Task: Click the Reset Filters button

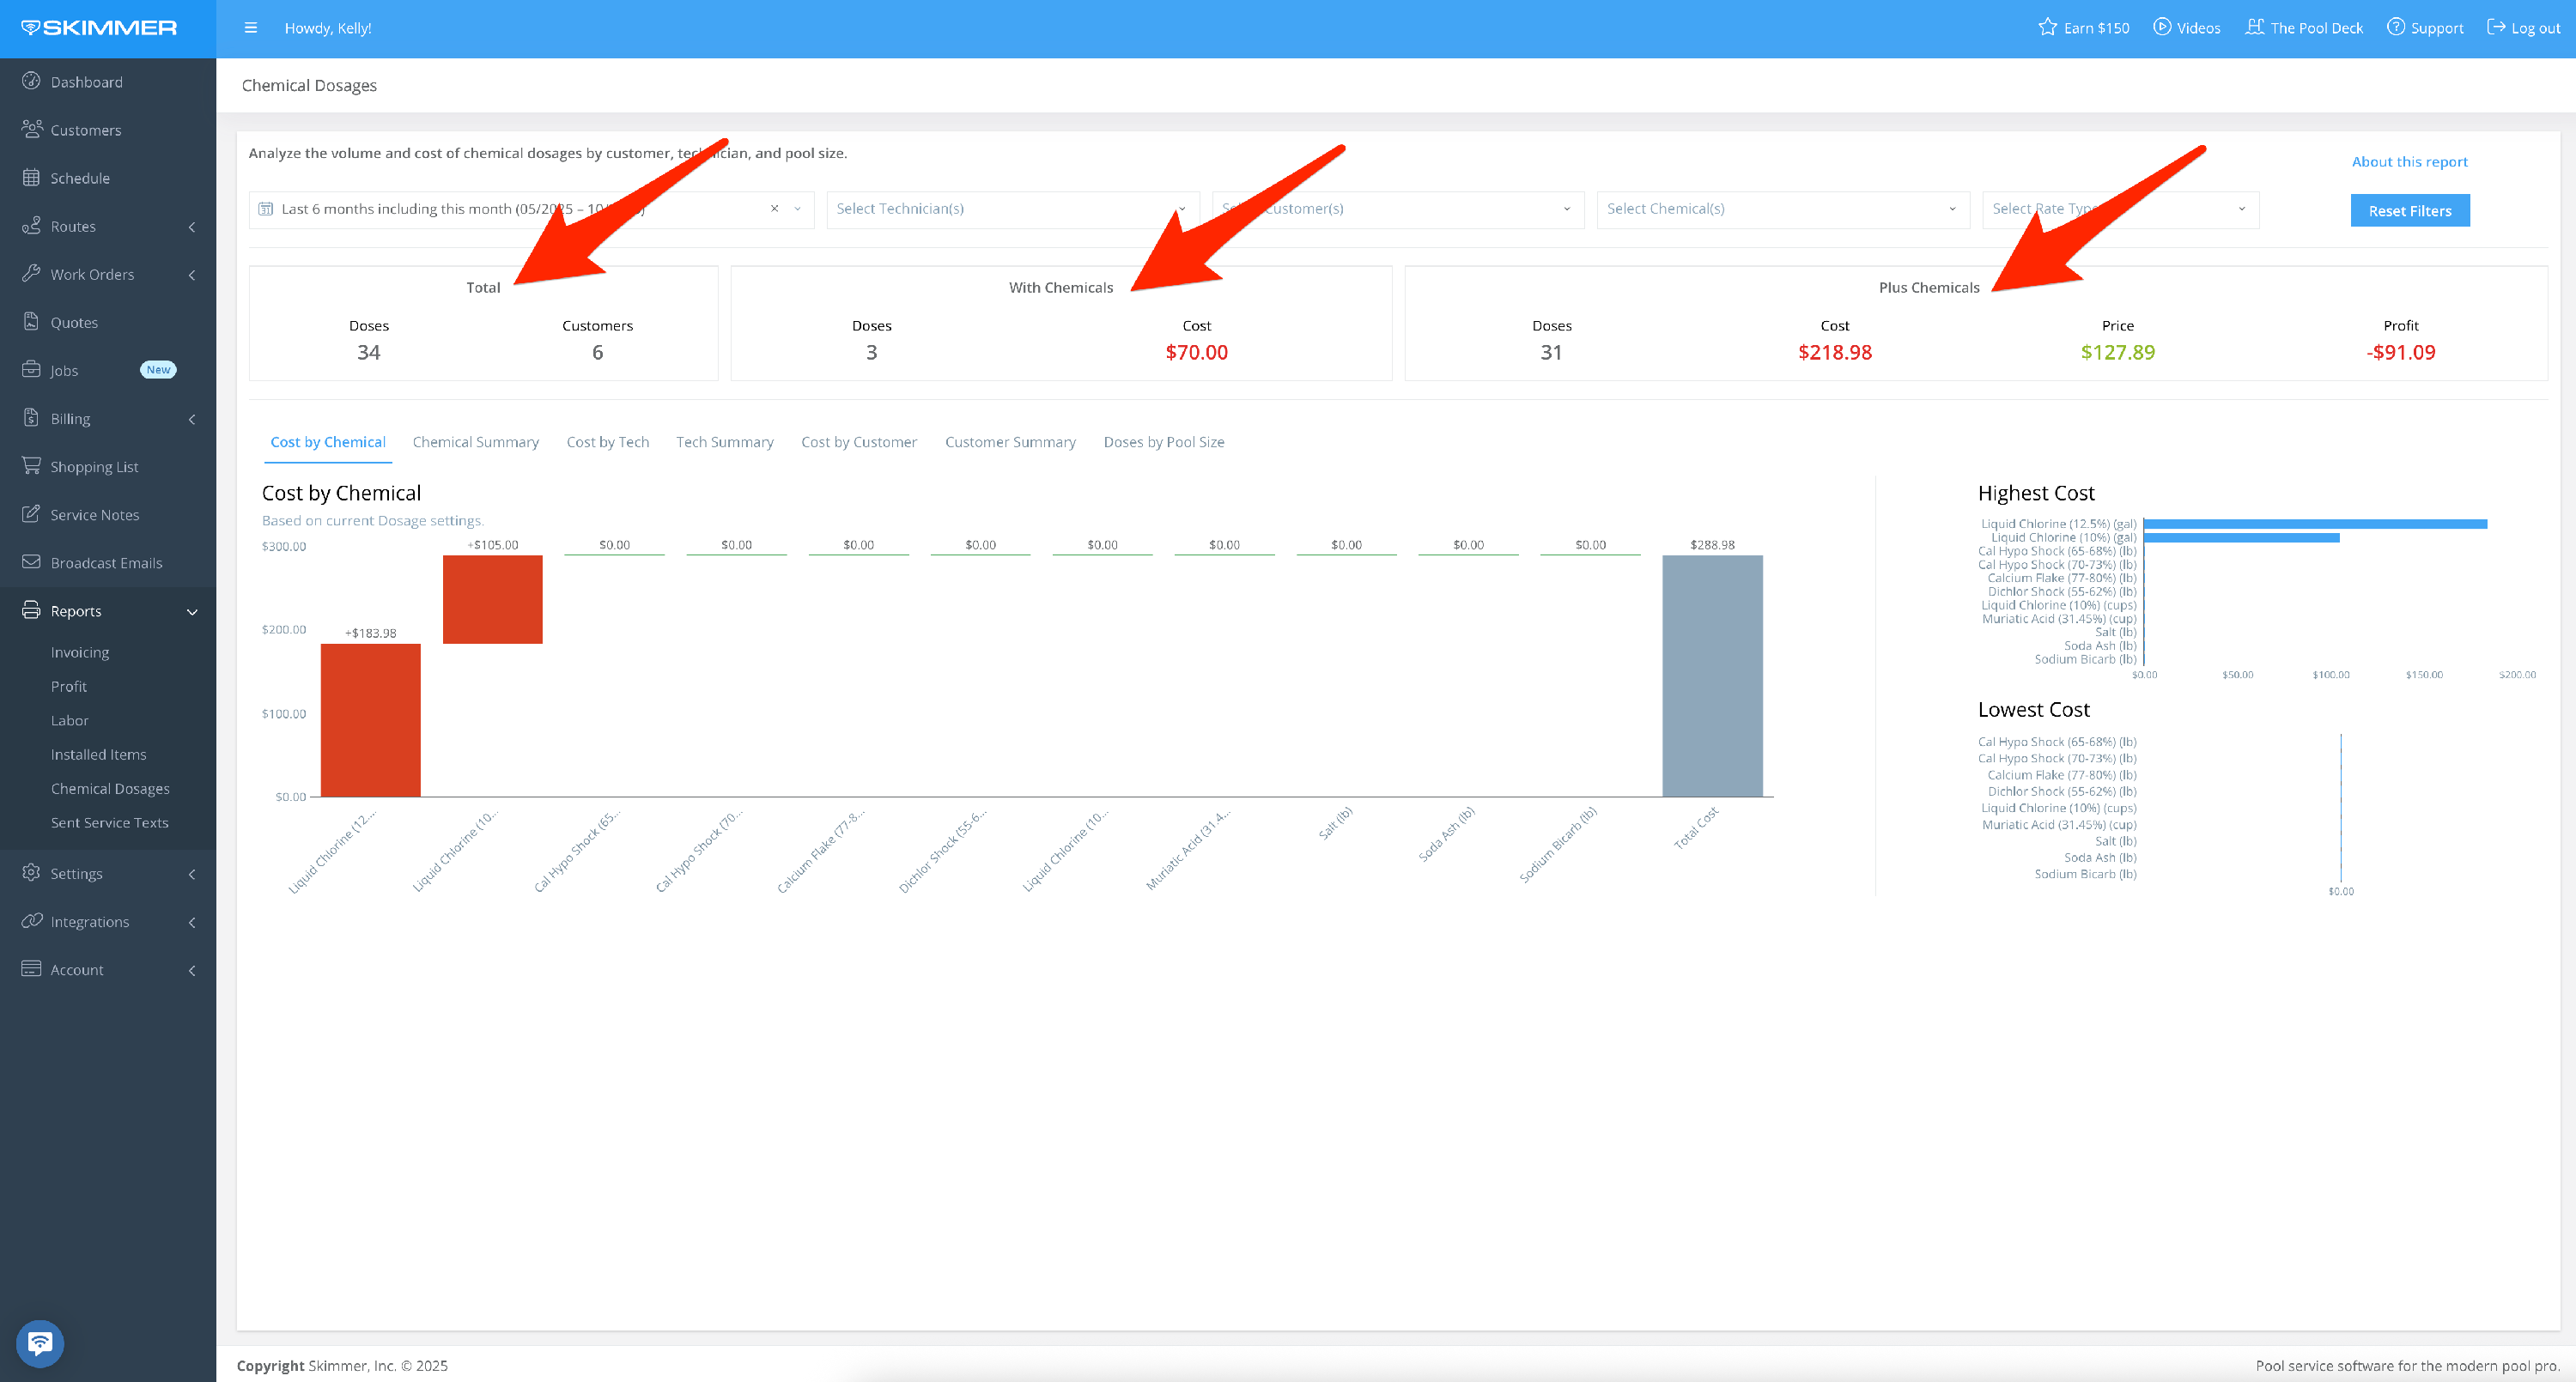Action: pos(2409,211)
